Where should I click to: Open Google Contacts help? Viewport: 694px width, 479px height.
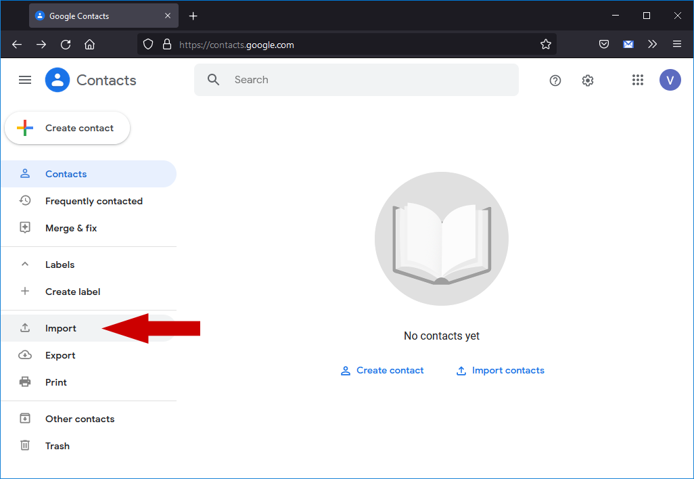(555, 80)
